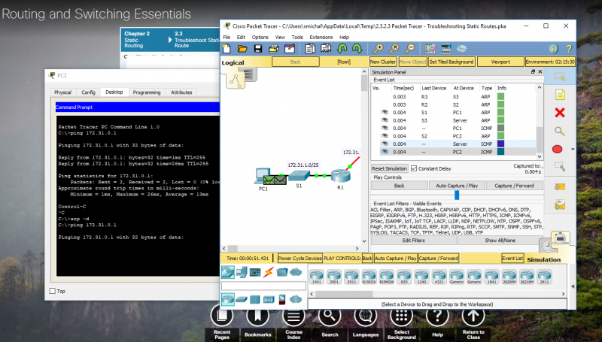Zoom out with the minus magnifier icon
Screen dimensions: 602x342
410,48
